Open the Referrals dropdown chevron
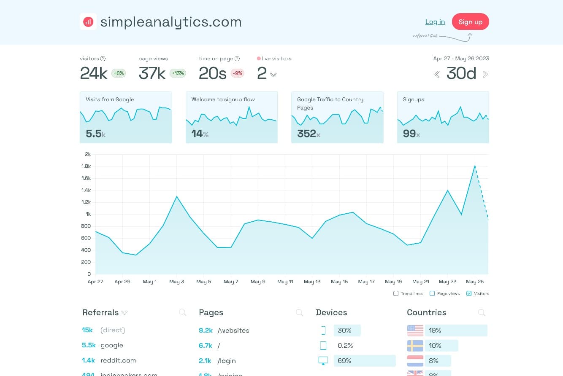 tap(125, 313)
